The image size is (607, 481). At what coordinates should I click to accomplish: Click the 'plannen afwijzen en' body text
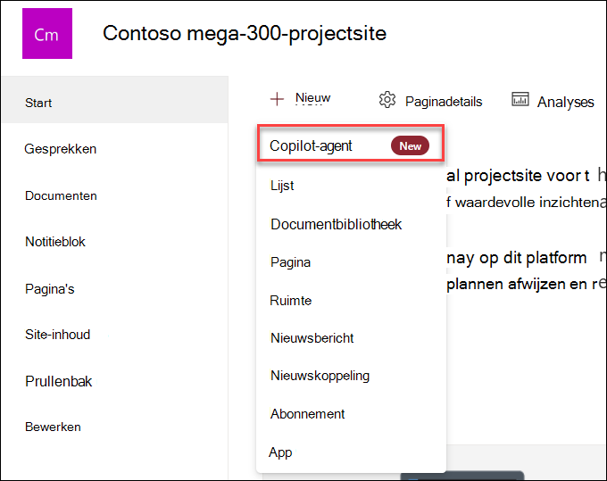point(517,285)
